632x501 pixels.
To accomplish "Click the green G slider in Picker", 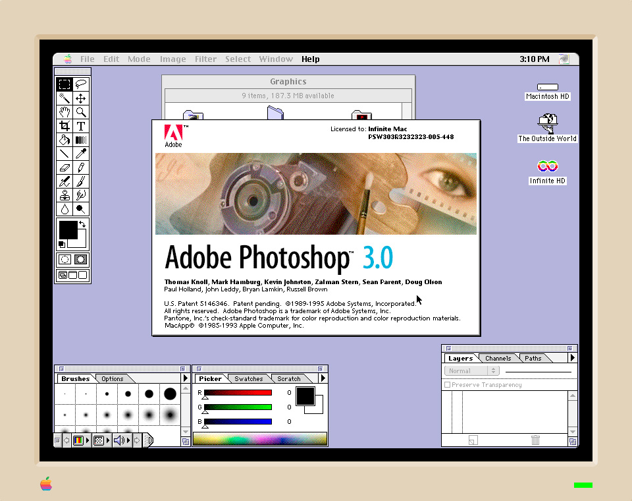I will [x=238, y=407].
